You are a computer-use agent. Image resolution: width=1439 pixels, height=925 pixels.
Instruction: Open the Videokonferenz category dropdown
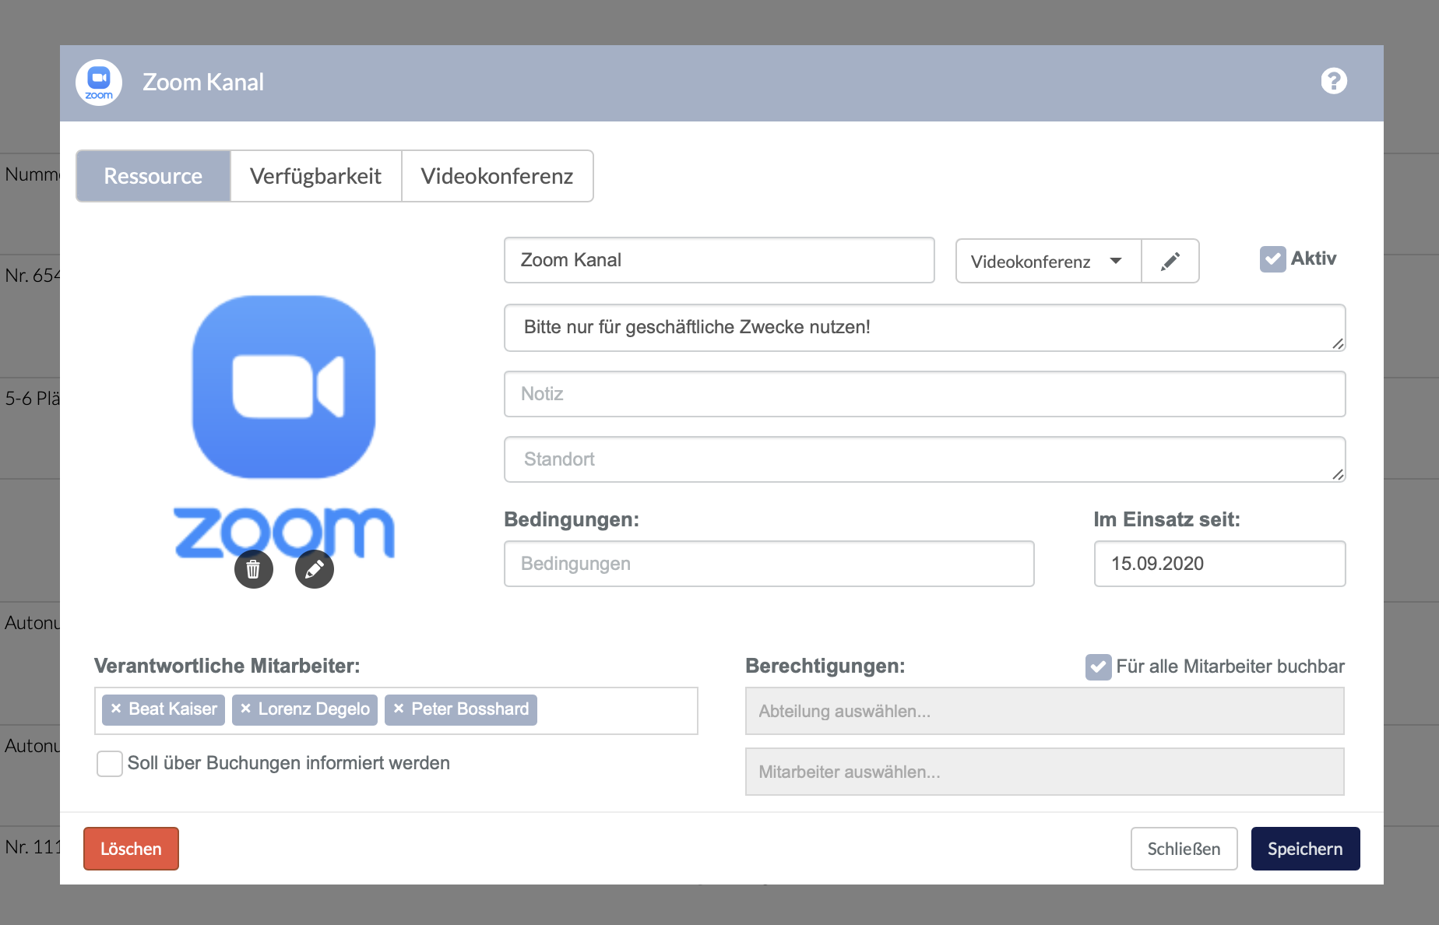point(1048,261)
